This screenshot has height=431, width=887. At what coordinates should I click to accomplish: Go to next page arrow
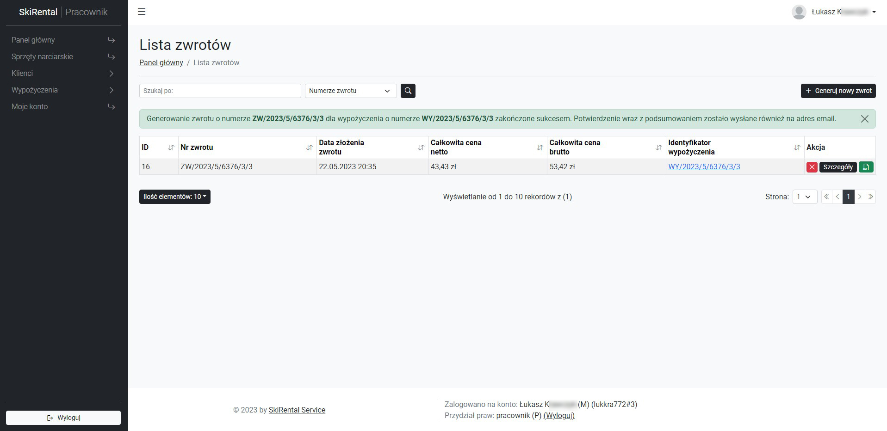860,197
